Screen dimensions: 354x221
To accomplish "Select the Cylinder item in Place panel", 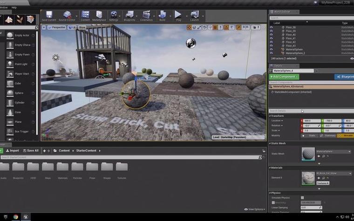I will pyautogui.click(x=21, y=103).
